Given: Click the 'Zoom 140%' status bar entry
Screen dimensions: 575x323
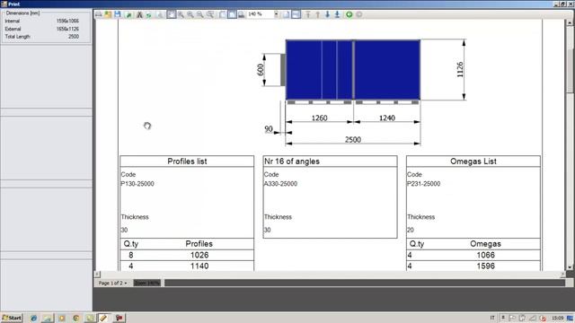Looking at the screenshot, I should (x=147, y=284).
